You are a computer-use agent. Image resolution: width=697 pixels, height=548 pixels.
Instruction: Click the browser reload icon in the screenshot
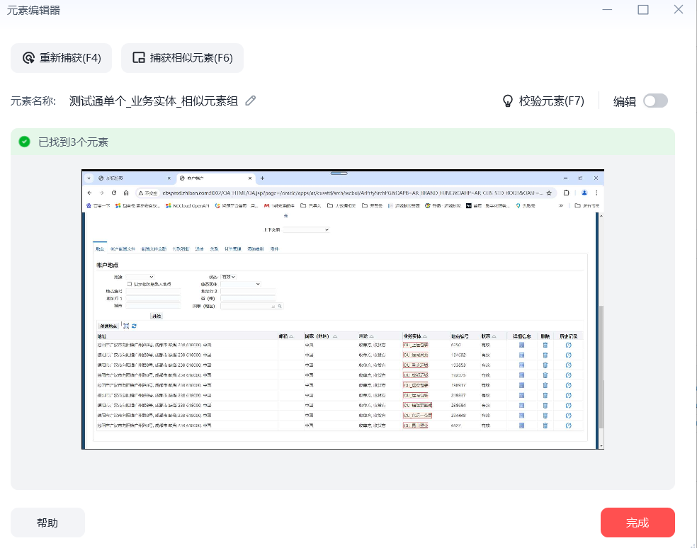pos(113,193)
